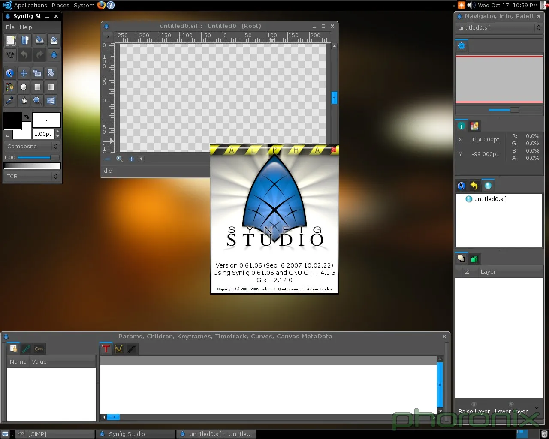Select the Circle tool
Screen dimensions: 549x439
24,87
